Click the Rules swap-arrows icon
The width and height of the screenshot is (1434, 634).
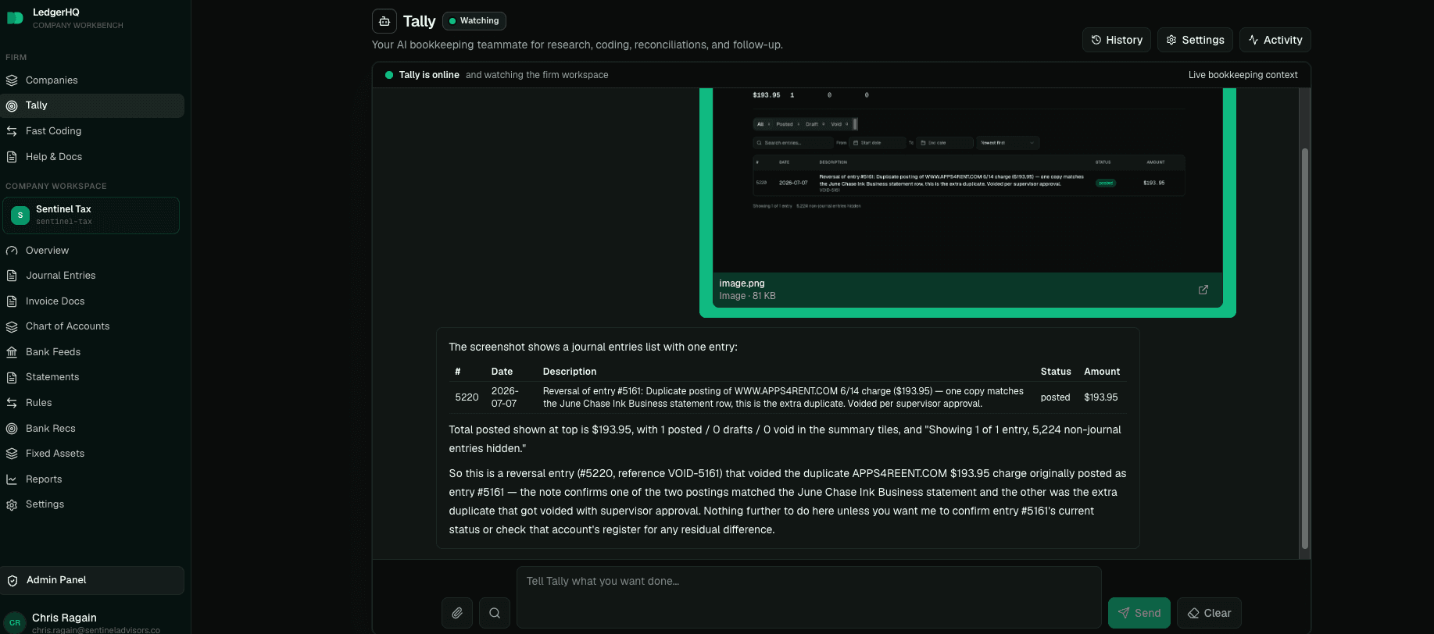12,403
